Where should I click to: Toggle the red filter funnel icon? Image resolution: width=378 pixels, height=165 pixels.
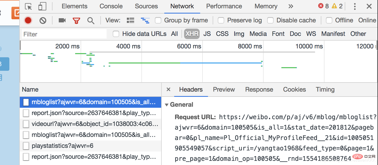76,21
